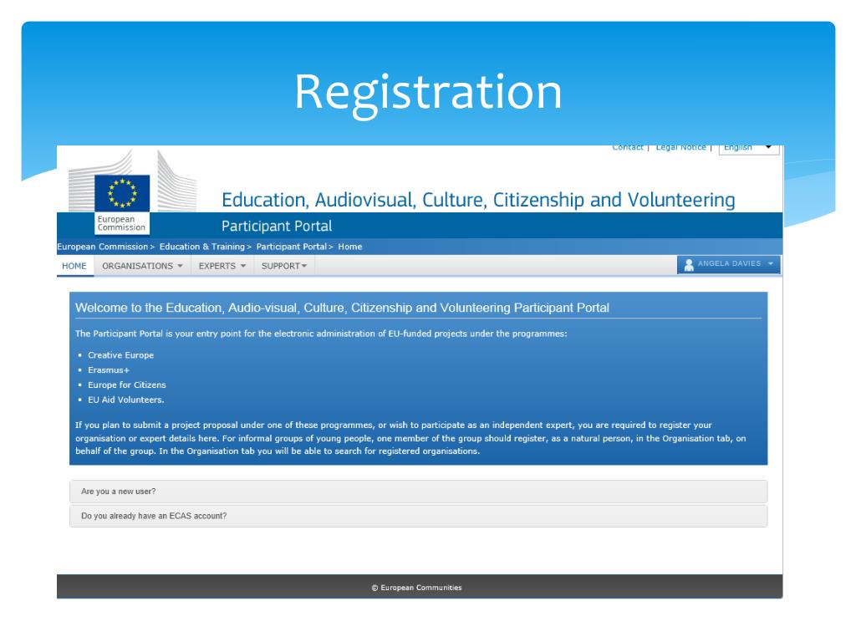
Task: Follow the Participant Portal breadcrumb link
Action: 292,247
